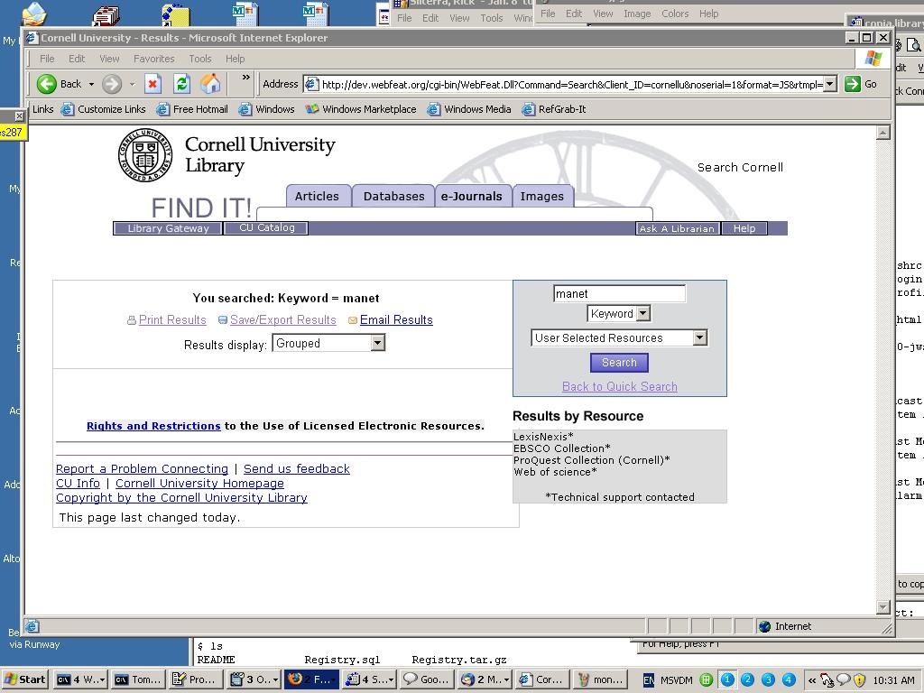Click the Help button in purple bar
The width and height of the screenshot is (924, 693).
point(744,228)
